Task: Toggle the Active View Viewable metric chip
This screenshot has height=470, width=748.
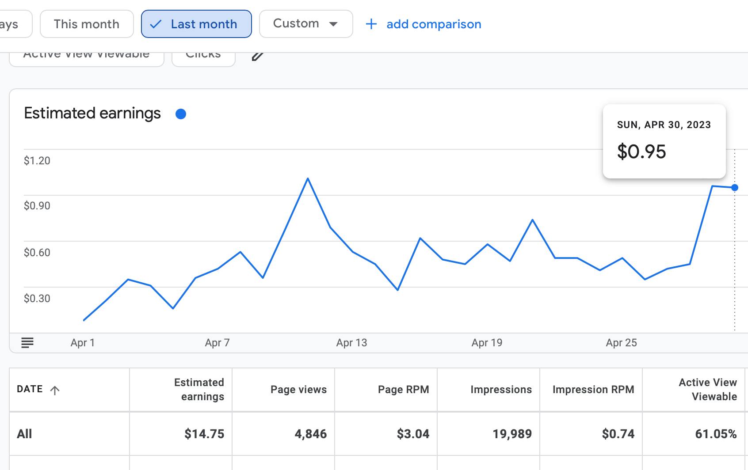Action: pos(87,57)
